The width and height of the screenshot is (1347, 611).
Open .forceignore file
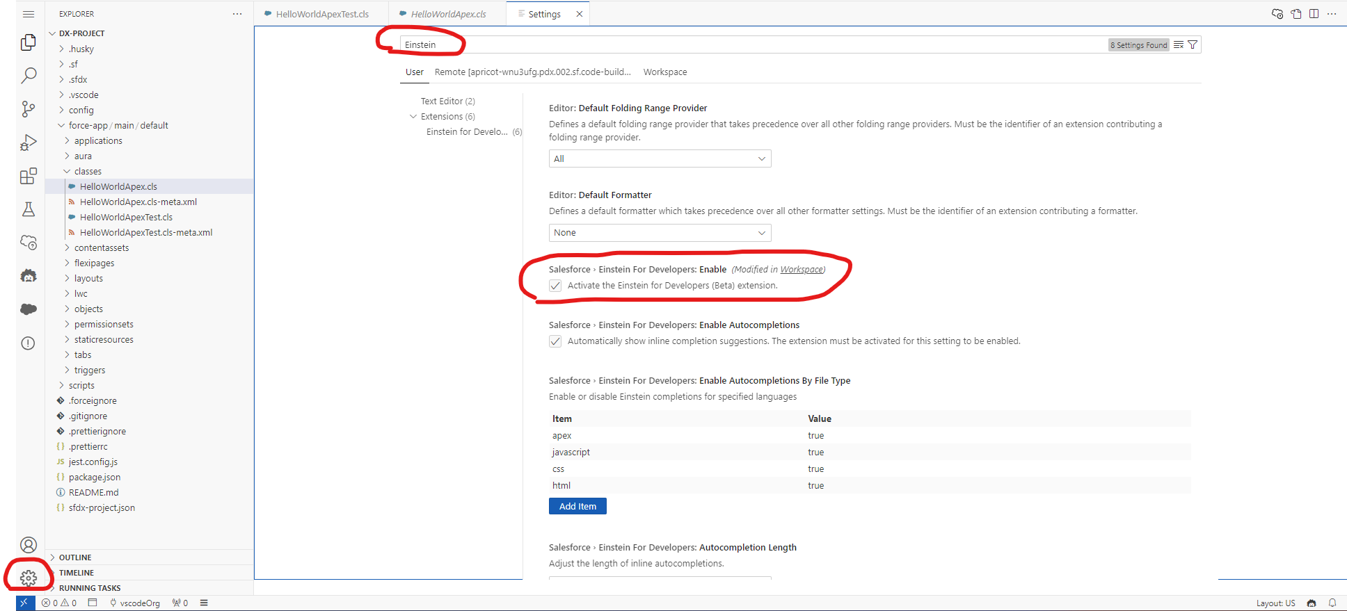pyautogui.click(x=93, y=400)
